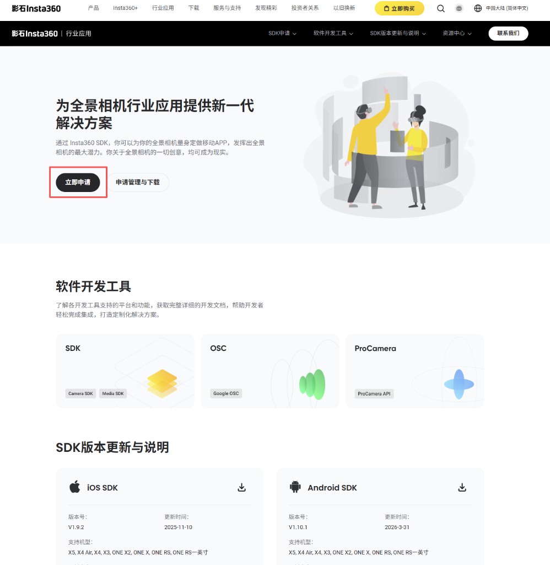The width and height of the screenshot is (550, 565).
Task: Click the 软件开发工具 section heading
Action: coord(93,286)
